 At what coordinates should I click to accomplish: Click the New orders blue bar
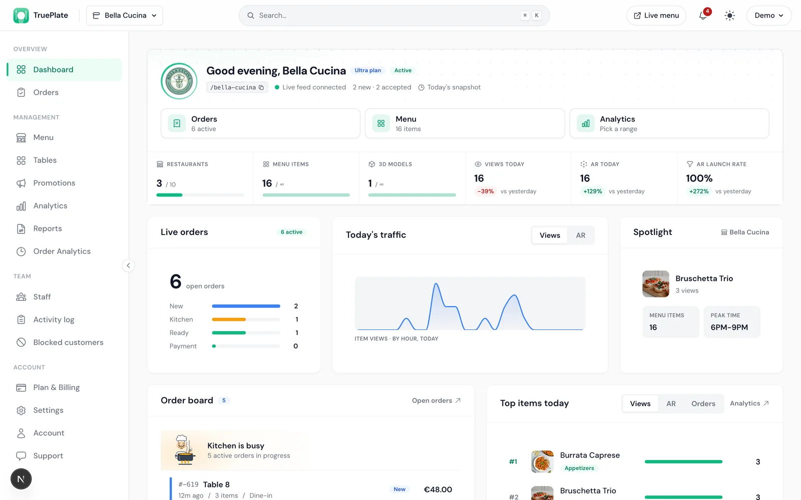[x=246, y=306]
